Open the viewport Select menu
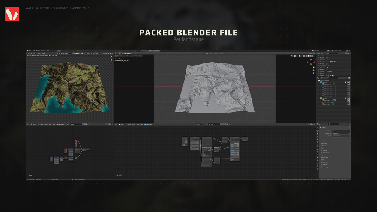This screenshot has width=377, height=212. (132, 56)
